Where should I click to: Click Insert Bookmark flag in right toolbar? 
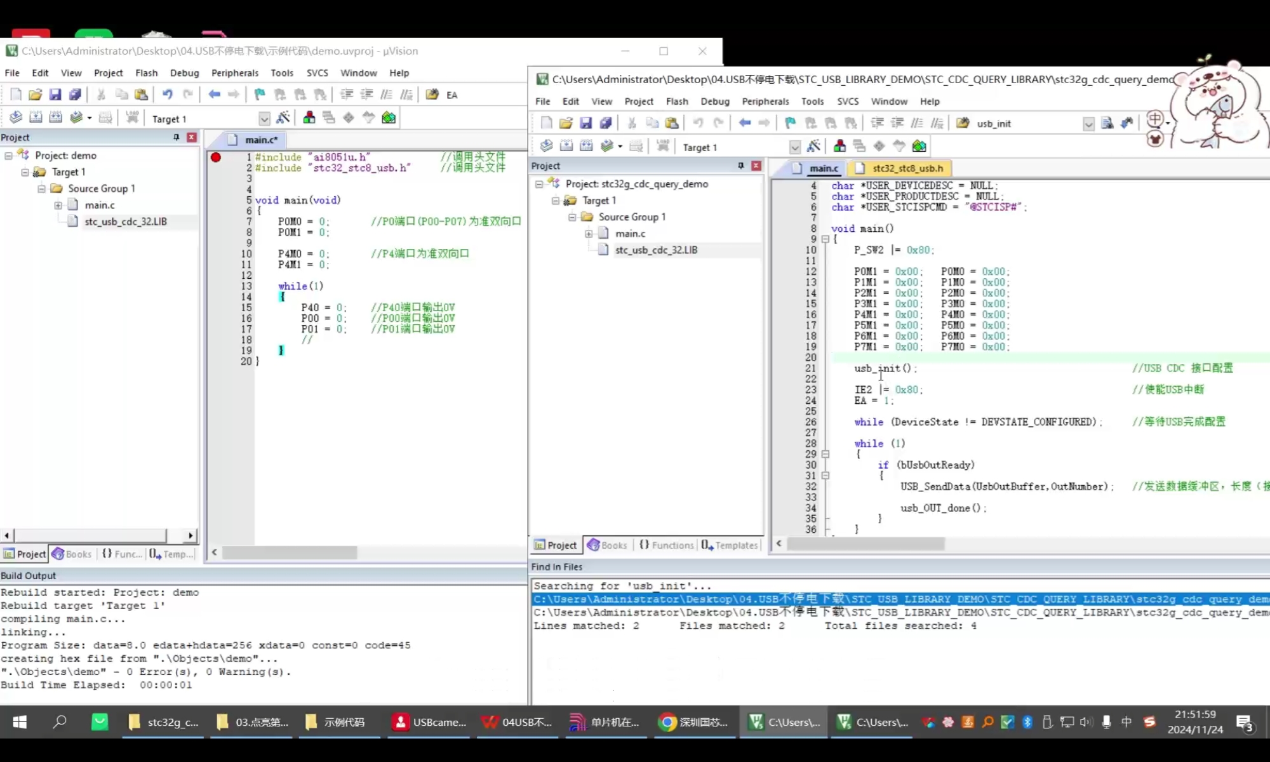[790, 123]
